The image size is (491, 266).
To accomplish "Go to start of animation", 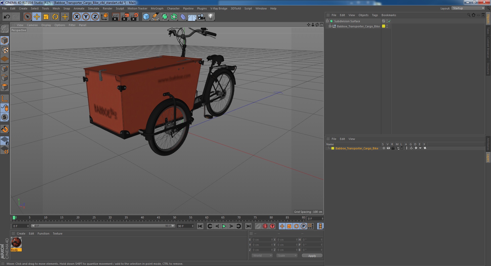I will 200,226.
